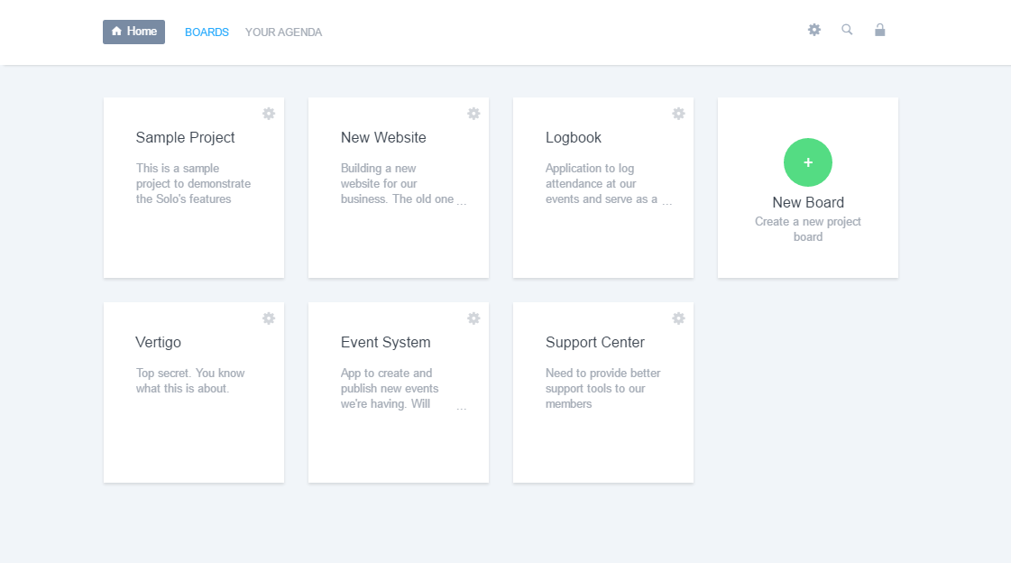Open the New Website board title
This screenshot has width=1011, height=563.
point(383,137)
